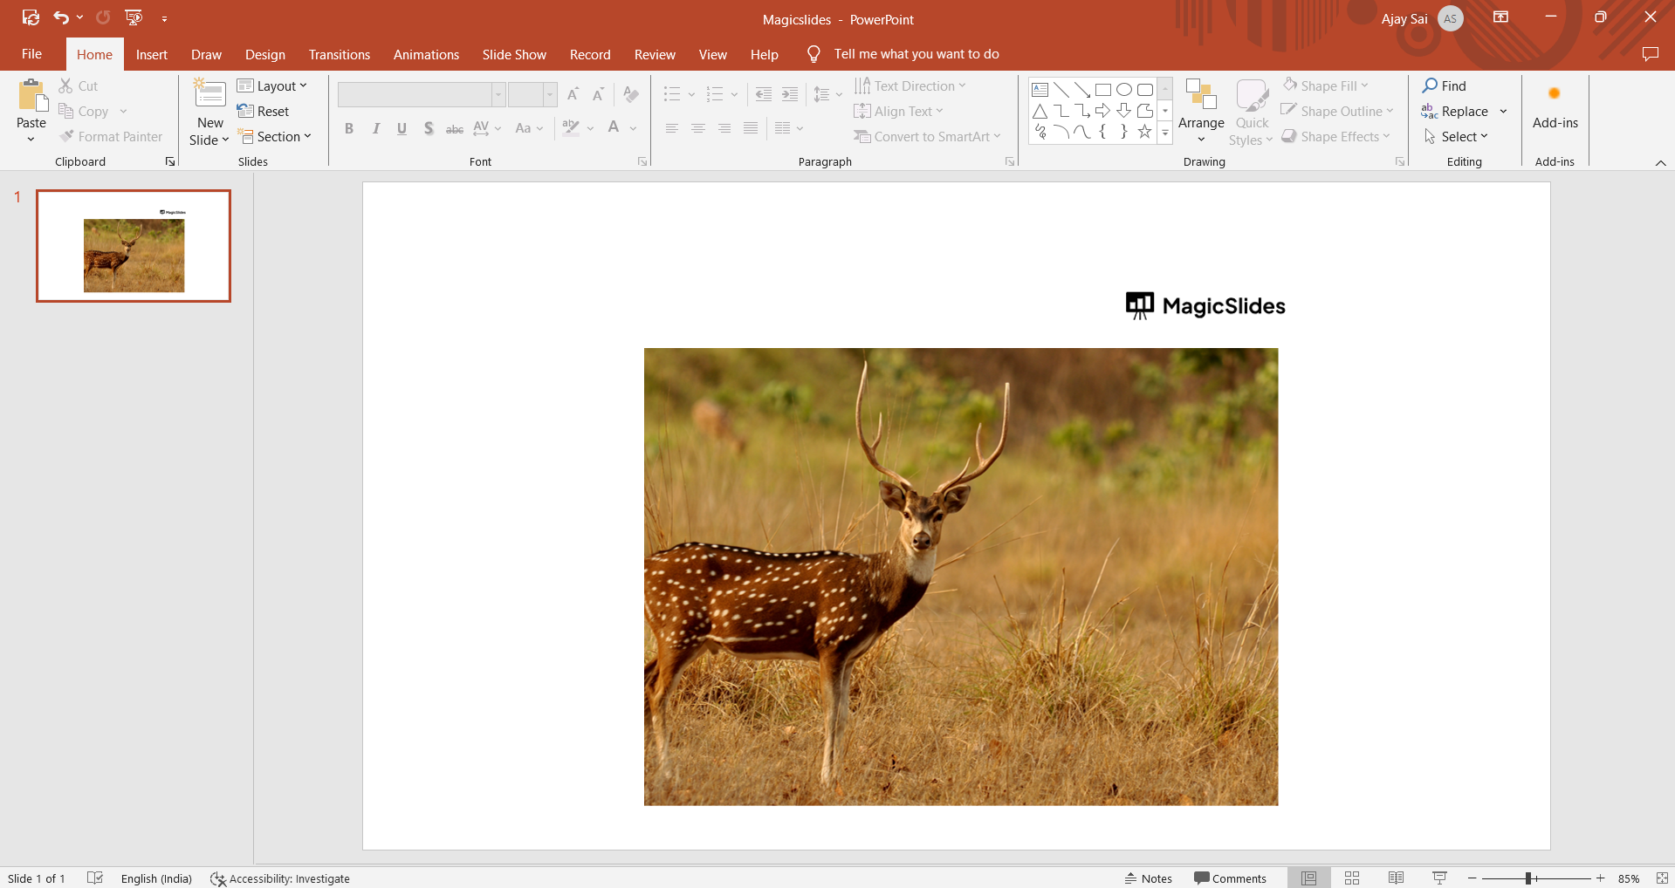The height and width of the screenshot is (888, 1675).
Task: Click the zoom slider handle
Action: click(1528, 878)
